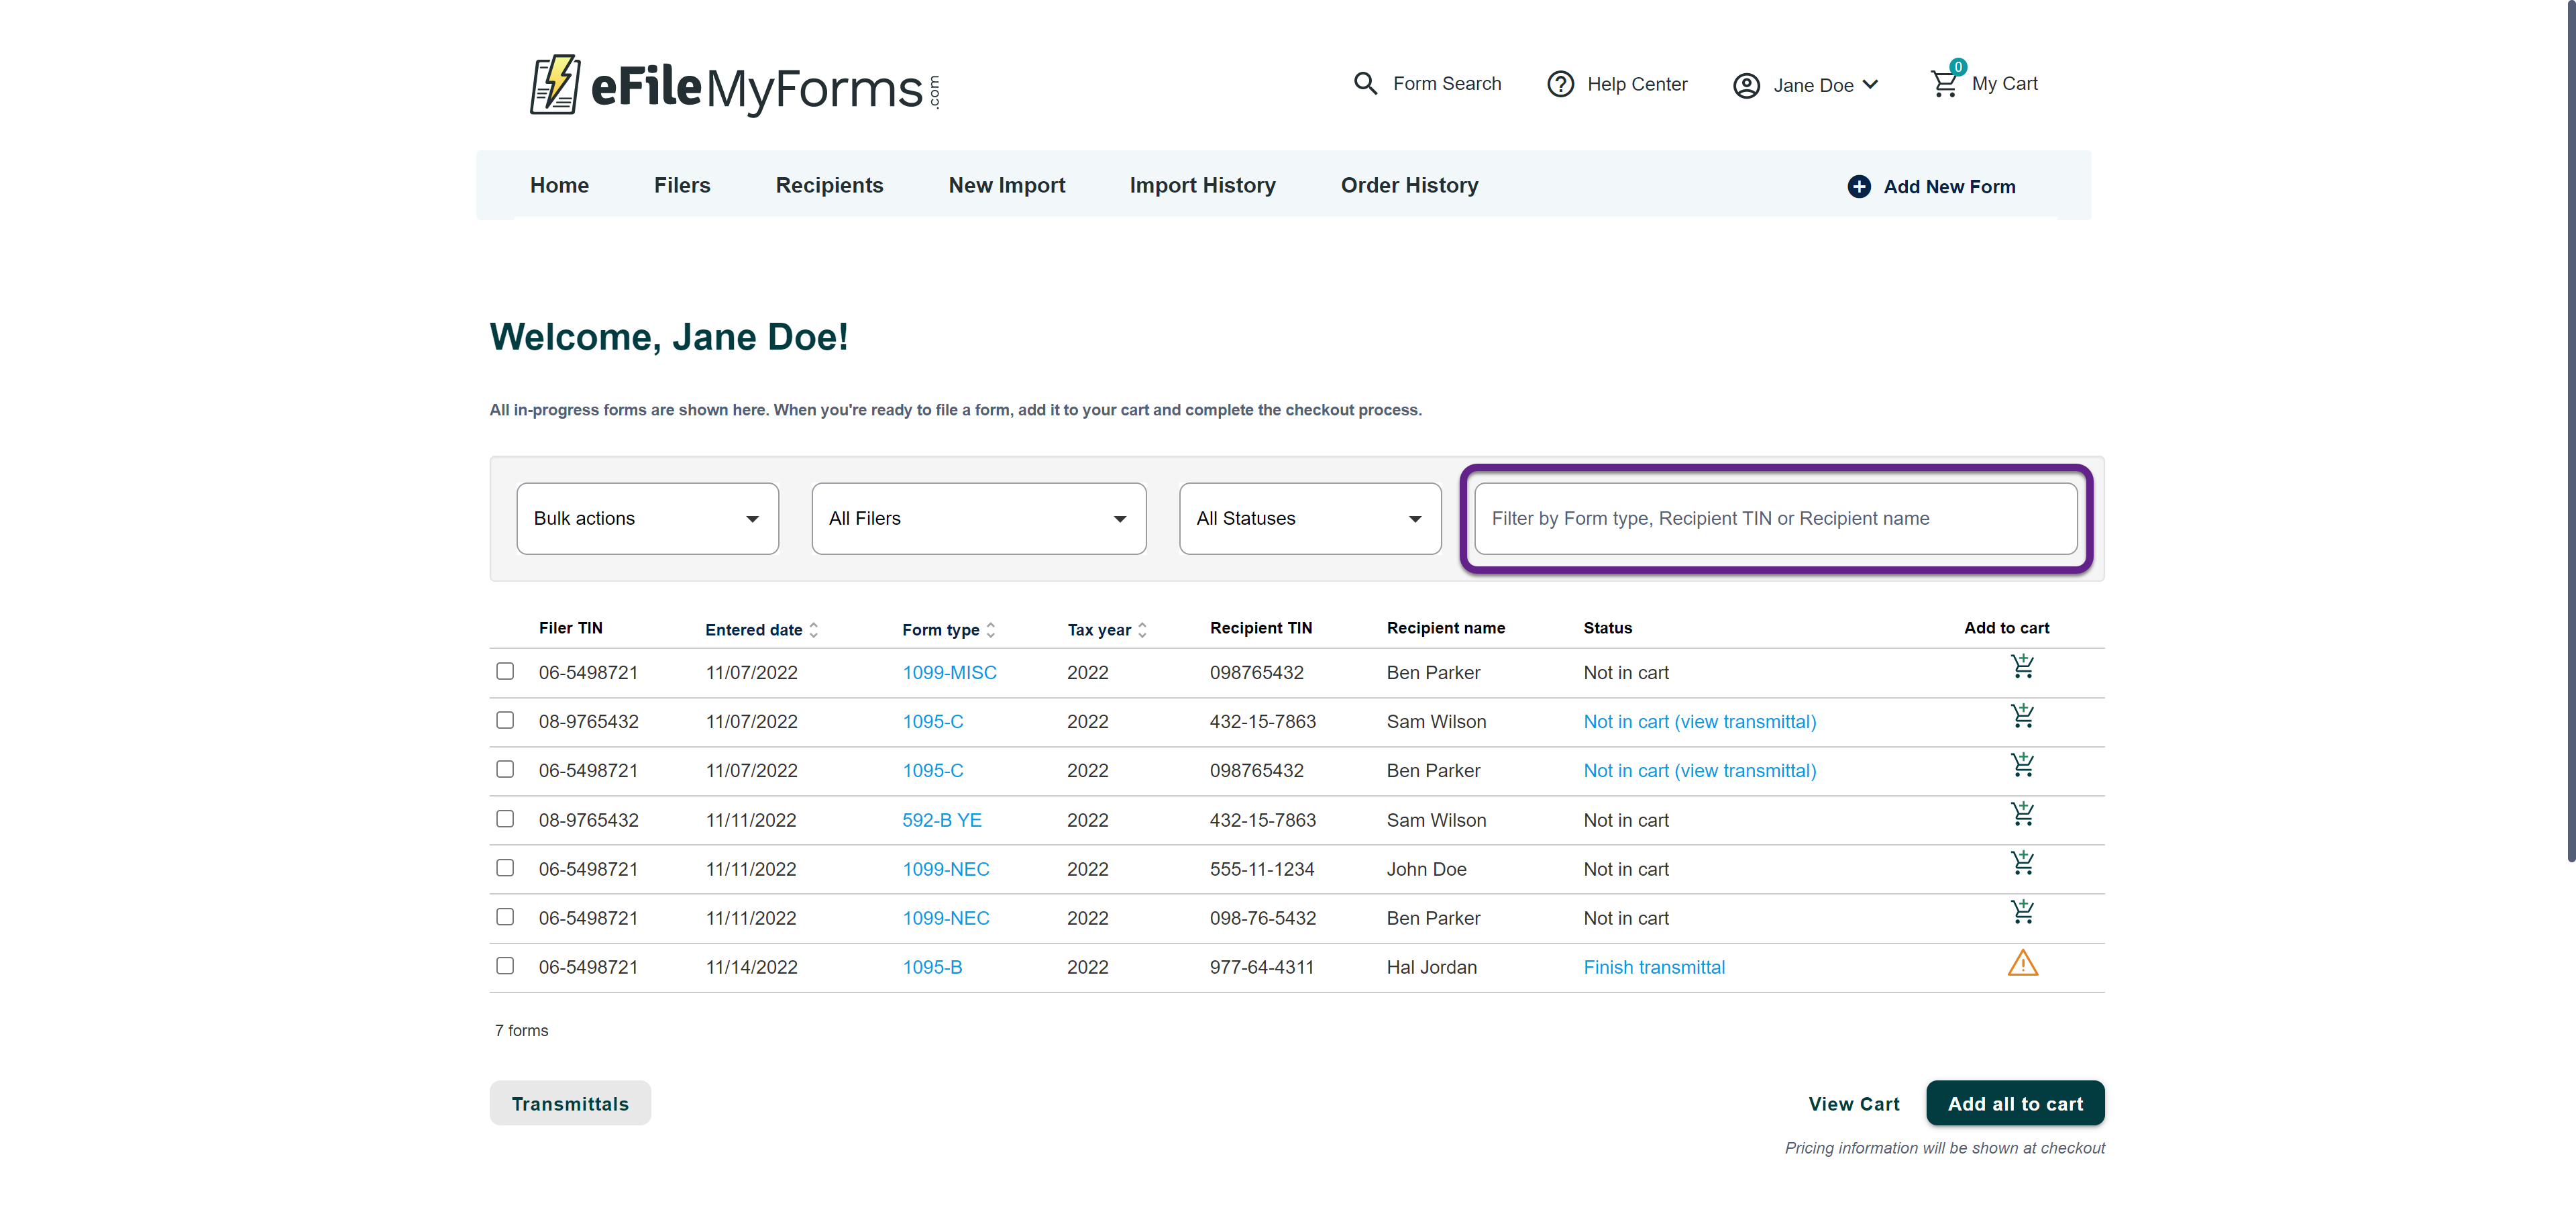This screenshot has height=1226, width=2576.
Task: Open the All Statuses dropdown
Action: pyautogui.click(x=1310, y=518)
